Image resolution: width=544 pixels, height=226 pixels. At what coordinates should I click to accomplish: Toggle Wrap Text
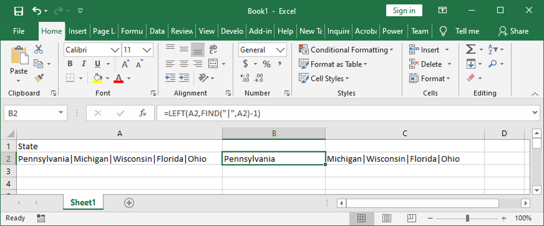tap(213, 49)
